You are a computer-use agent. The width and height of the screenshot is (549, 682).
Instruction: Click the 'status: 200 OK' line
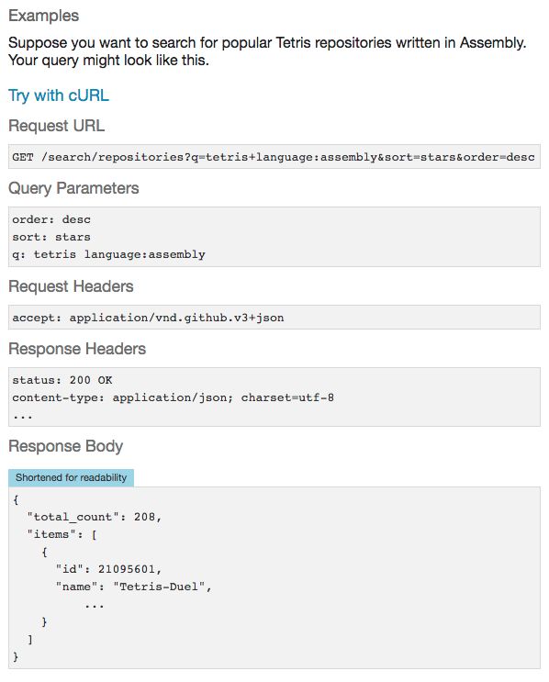62,380
